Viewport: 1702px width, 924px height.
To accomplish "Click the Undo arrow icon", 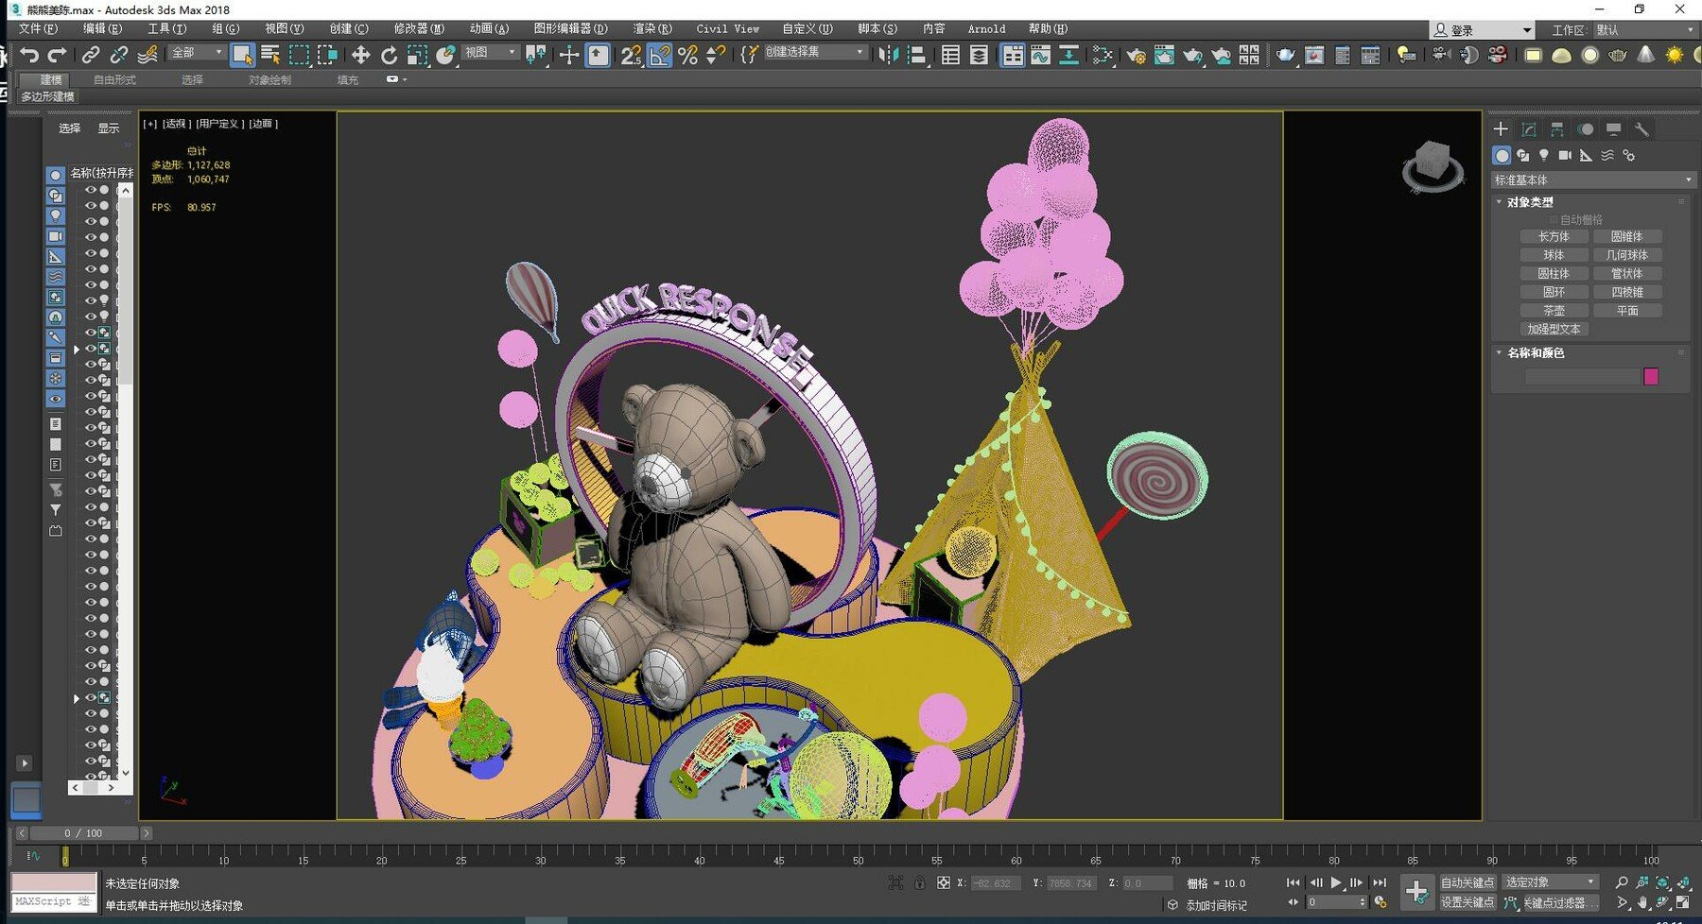I will [29, 55].
